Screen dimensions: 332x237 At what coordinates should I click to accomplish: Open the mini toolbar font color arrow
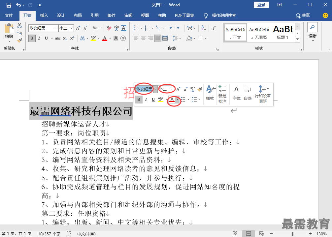[178, 99]
